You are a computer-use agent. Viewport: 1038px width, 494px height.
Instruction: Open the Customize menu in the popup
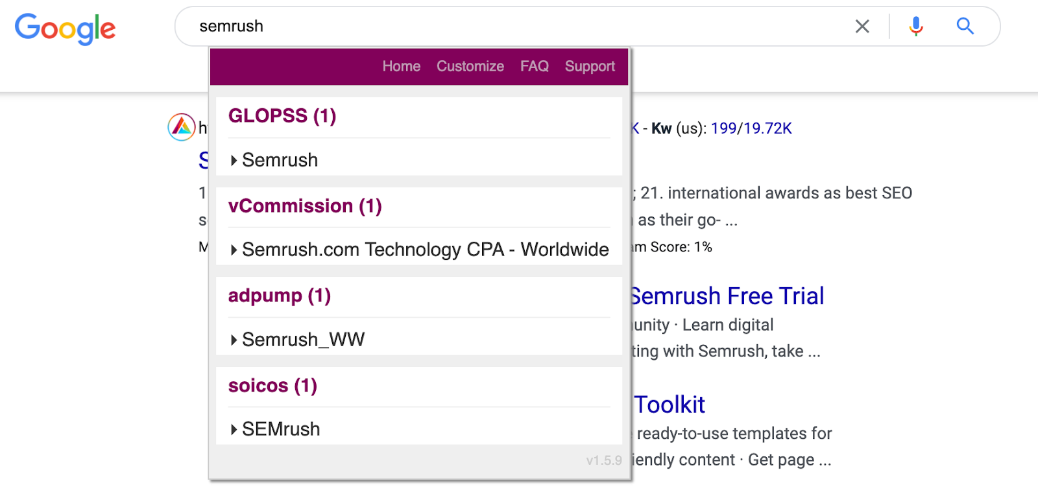coord(470,66)
